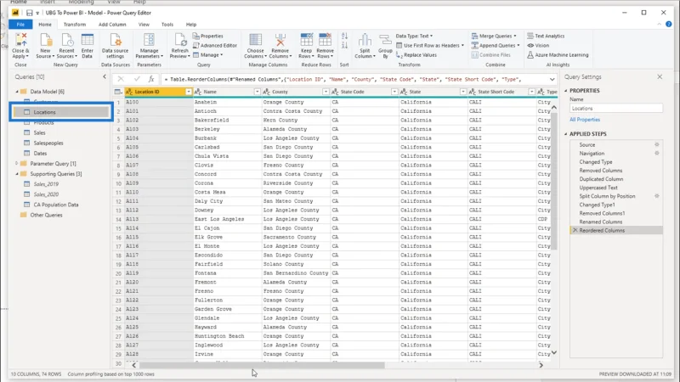Open the File tab
The image size is (680, 382).
[x=20, y=25]
